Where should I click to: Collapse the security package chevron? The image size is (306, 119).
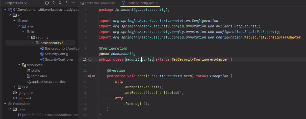click(x=28, y=37)
